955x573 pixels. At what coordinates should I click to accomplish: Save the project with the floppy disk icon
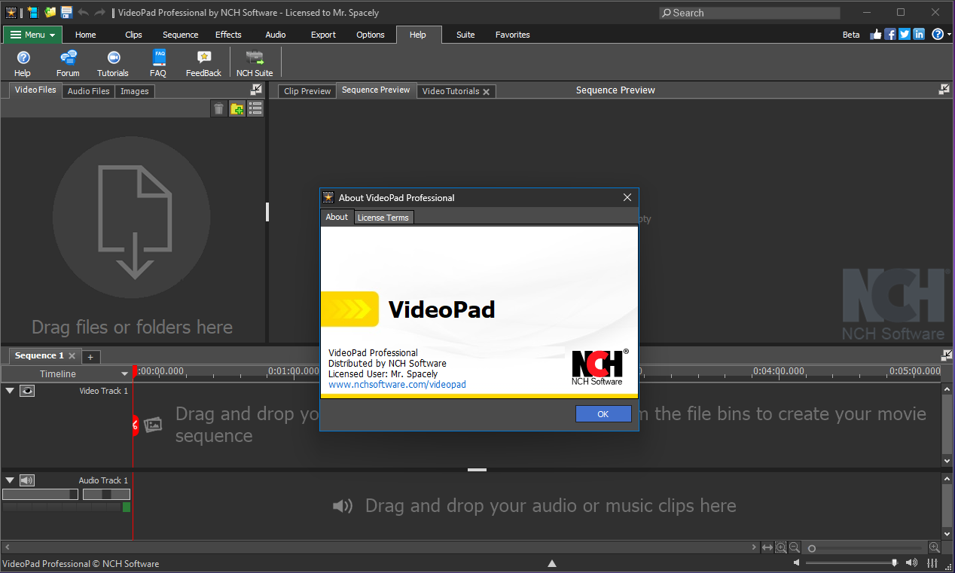tap(66, 12)
